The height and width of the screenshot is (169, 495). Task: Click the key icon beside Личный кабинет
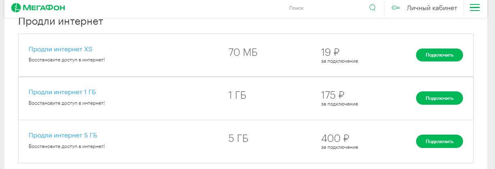click(x=396, y=8)
